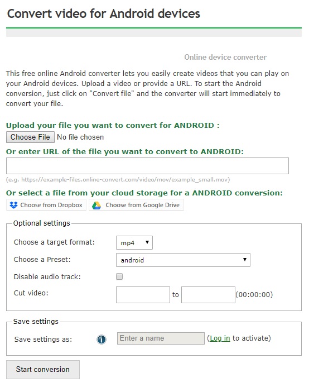The height and width of the screenshot is (387, 309).
Task: Click the Convert video for Android devices title
Action: pos(104,13)
